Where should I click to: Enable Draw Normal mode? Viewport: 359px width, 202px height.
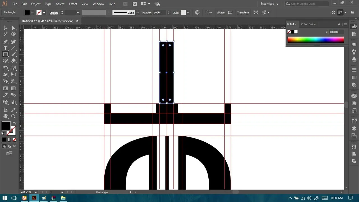click(4, 146)
